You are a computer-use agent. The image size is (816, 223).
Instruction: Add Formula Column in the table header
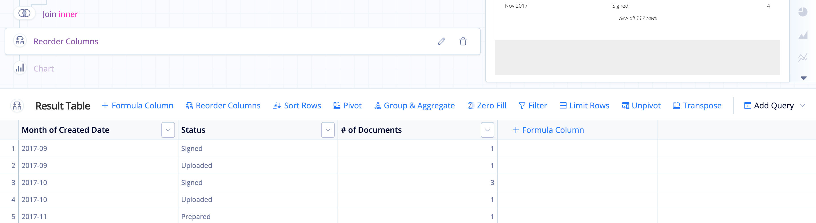548,130
